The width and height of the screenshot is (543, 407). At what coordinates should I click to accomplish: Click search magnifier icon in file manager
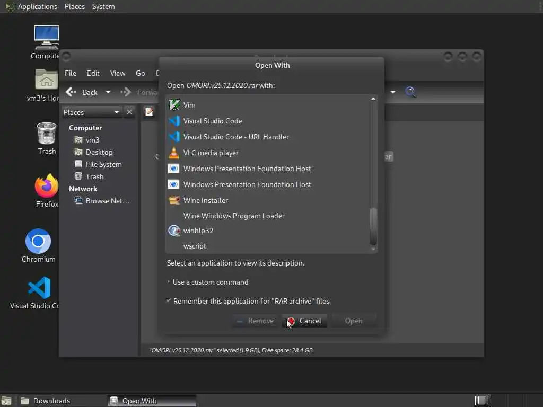(411, 92)
